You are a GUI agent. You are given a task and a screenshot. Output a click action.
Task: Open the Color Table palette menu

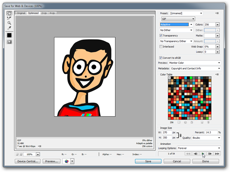click(x=217, y=74)
